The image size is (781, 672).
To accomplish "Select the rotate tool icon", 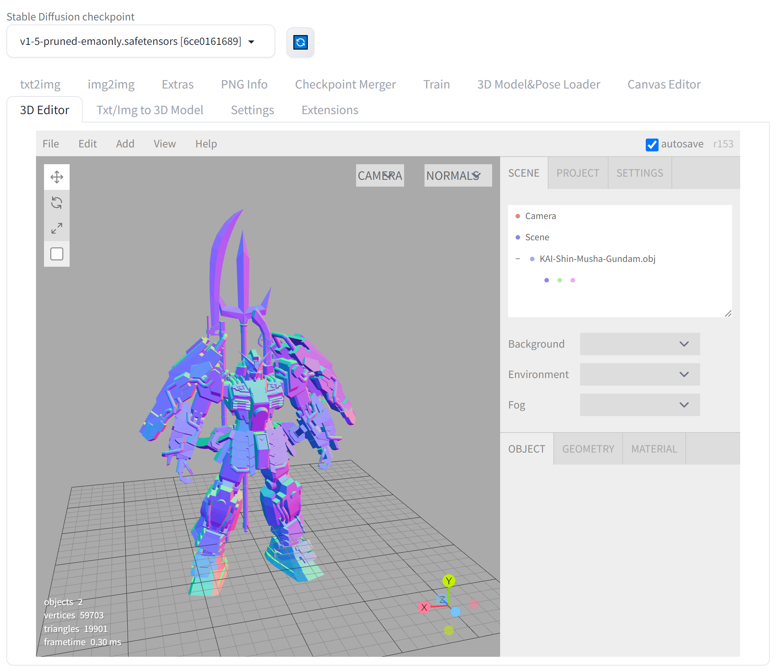I will point(56,203).
